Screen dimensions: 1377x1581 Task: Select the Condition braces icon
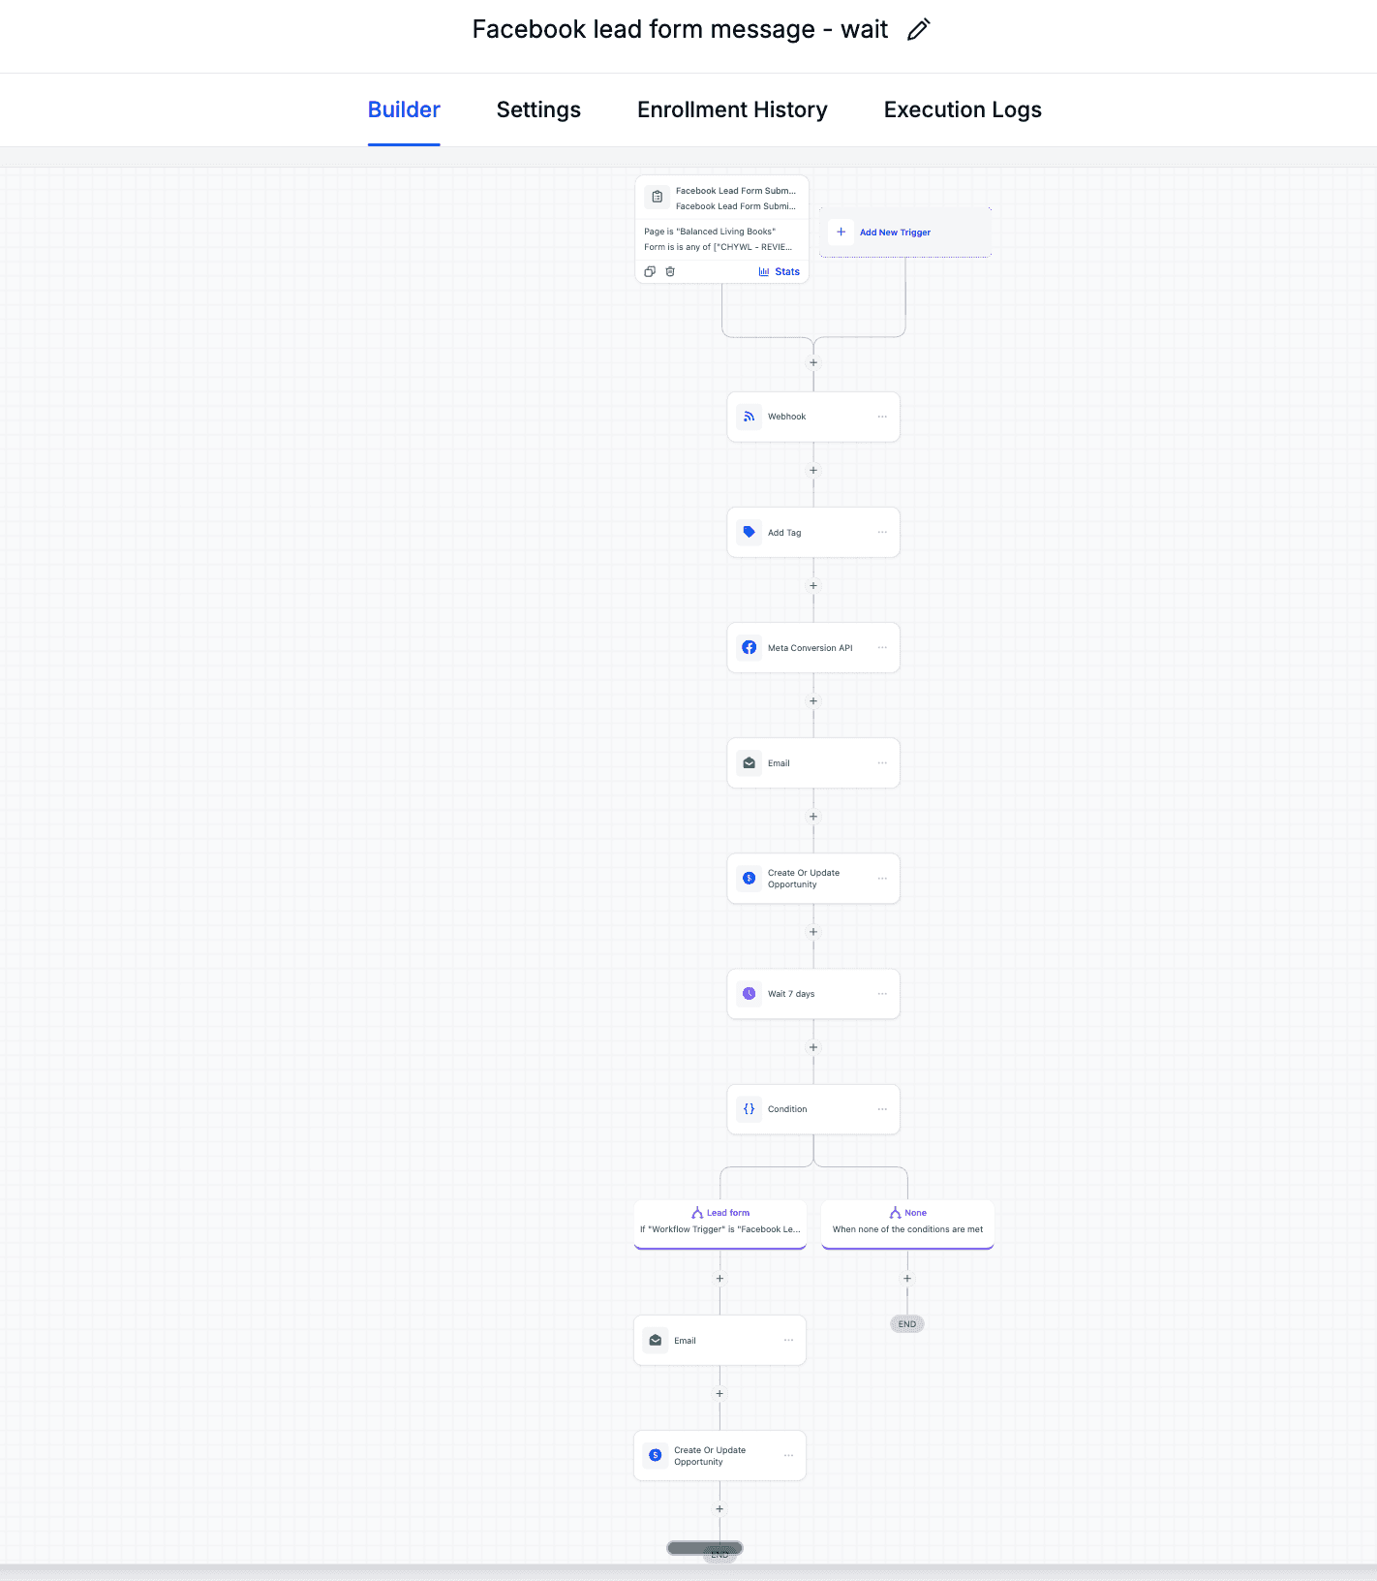point(749,1108)
